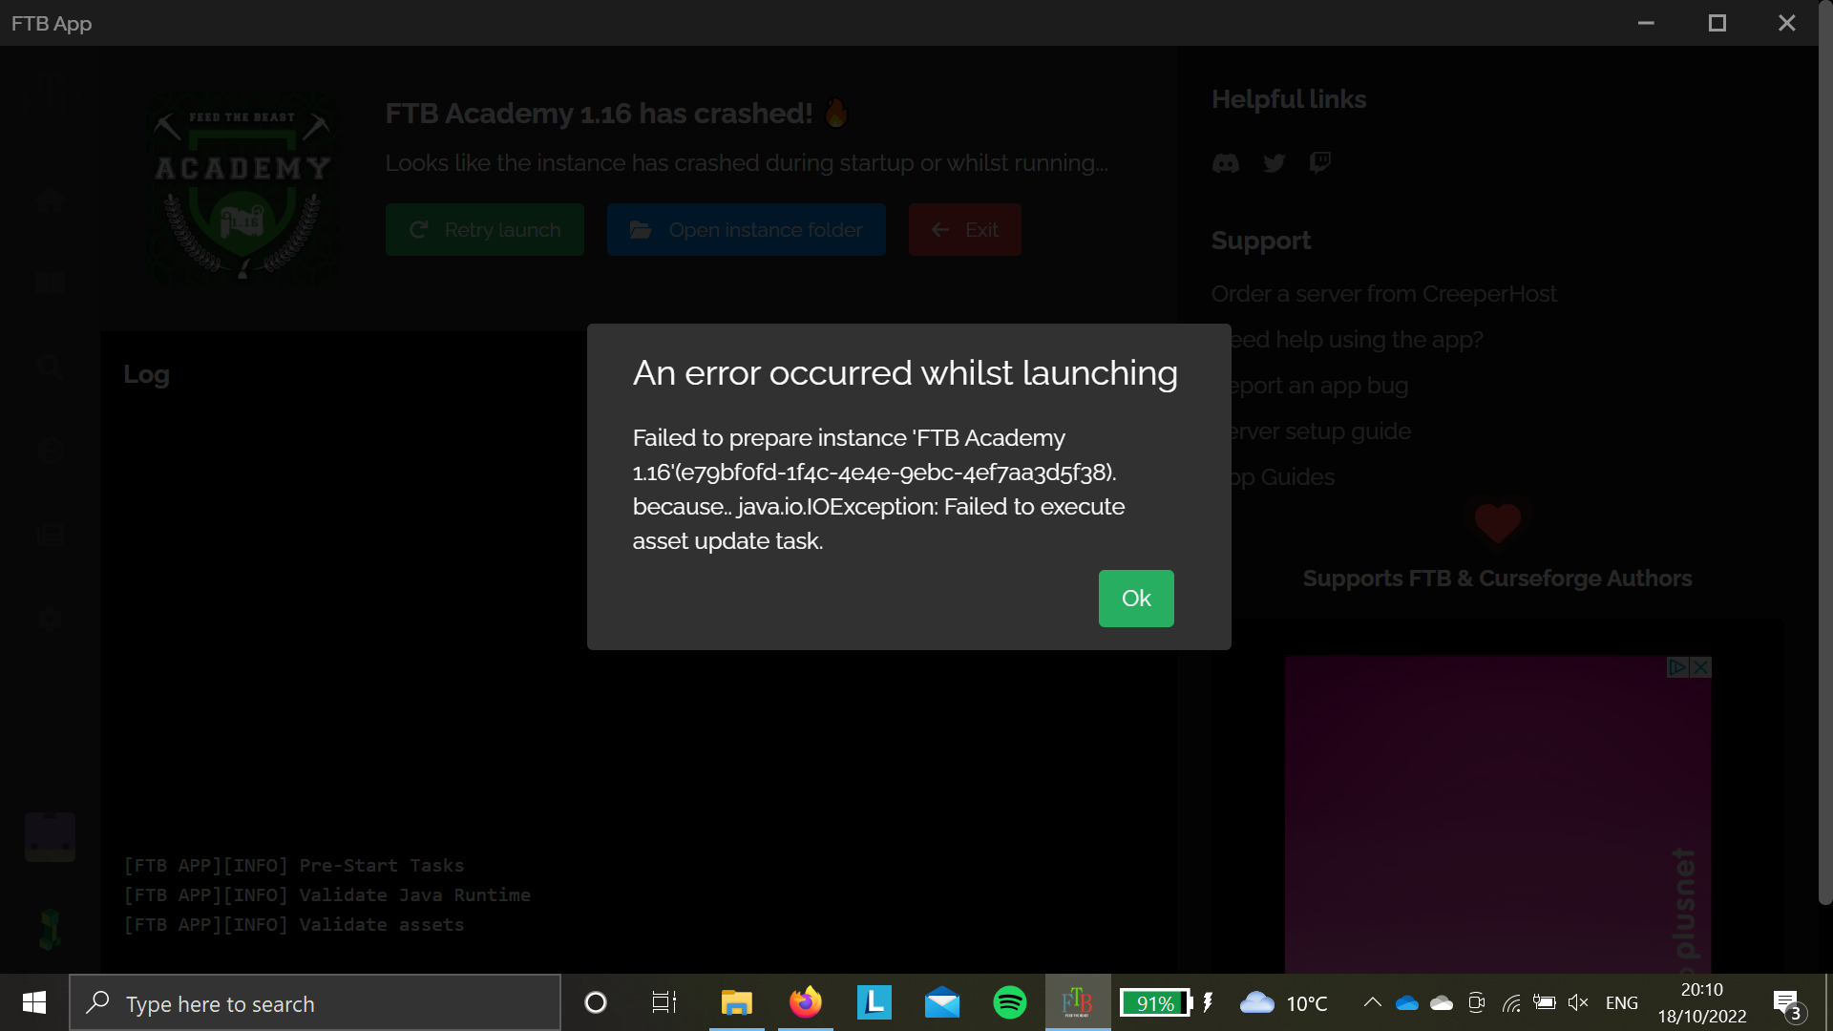Viewport: 1833px width, 1031px height.
Task: Open the Twitter bird icon link
Action: coord(1274,163)
